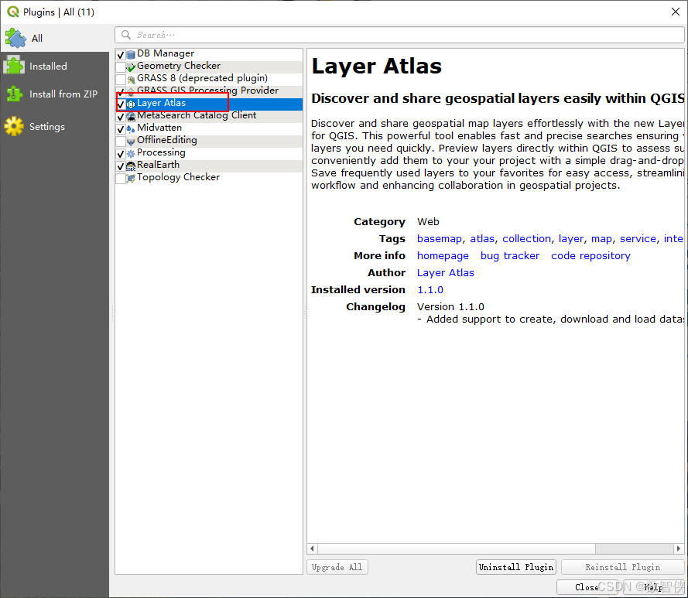The width and height of the screenshot is (688, 598).
Task: Enable the Geometry Checker checkbox
Action: click(121, 67)
